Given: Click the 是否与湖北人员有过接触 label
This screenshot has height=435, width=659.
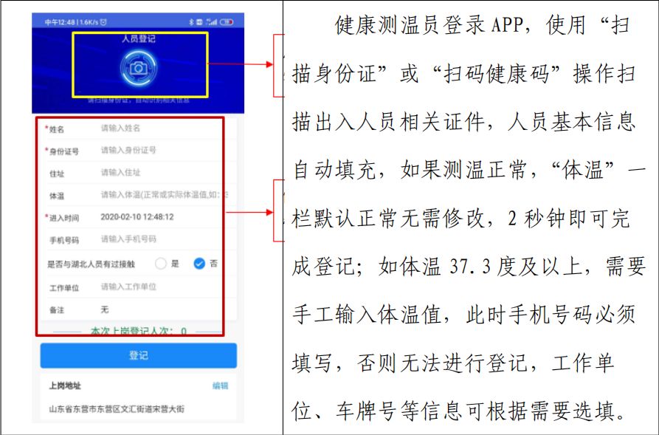Looking at the screenshot, I should (91, 264).
